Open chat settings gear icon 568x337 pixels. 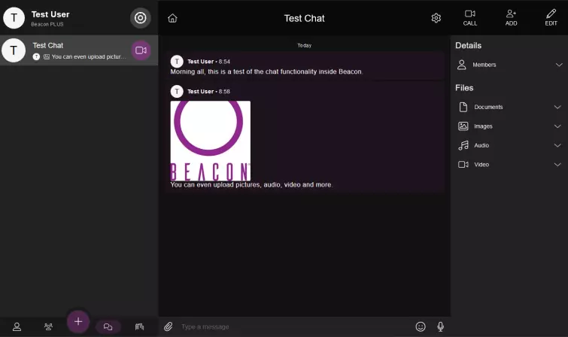[436, 18]
